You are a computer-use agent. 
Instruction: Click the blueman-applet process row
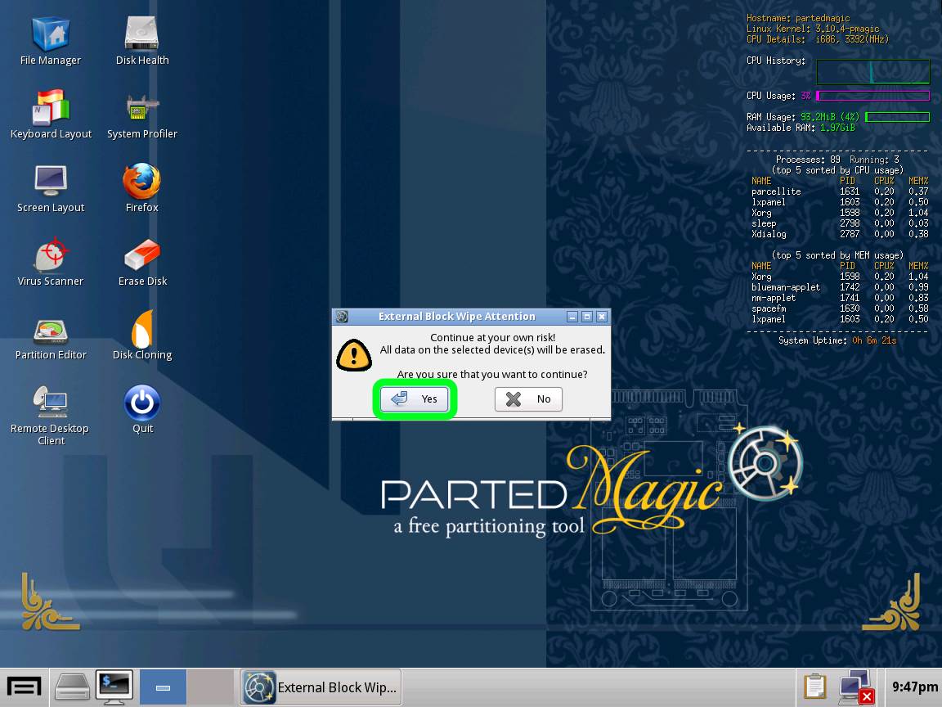pos(839,287)
